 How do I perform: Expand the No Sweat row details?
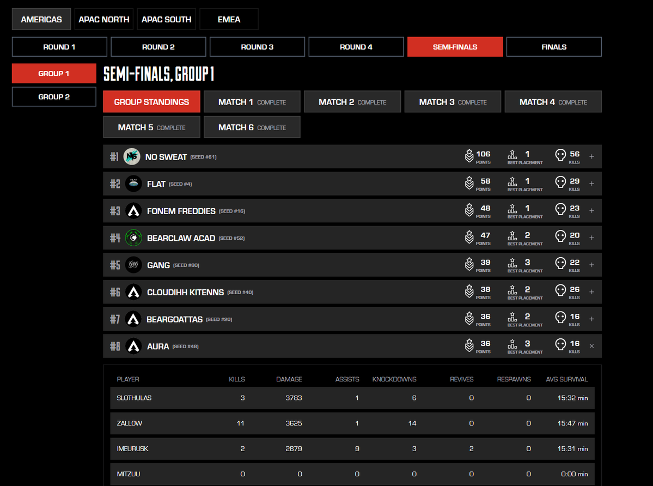tap(591, 156)
